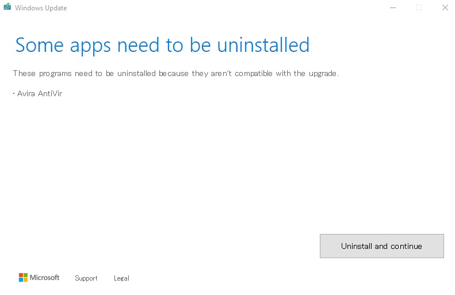Open the Legal link
The image size is (455, 295).
(x=121, y=278)
